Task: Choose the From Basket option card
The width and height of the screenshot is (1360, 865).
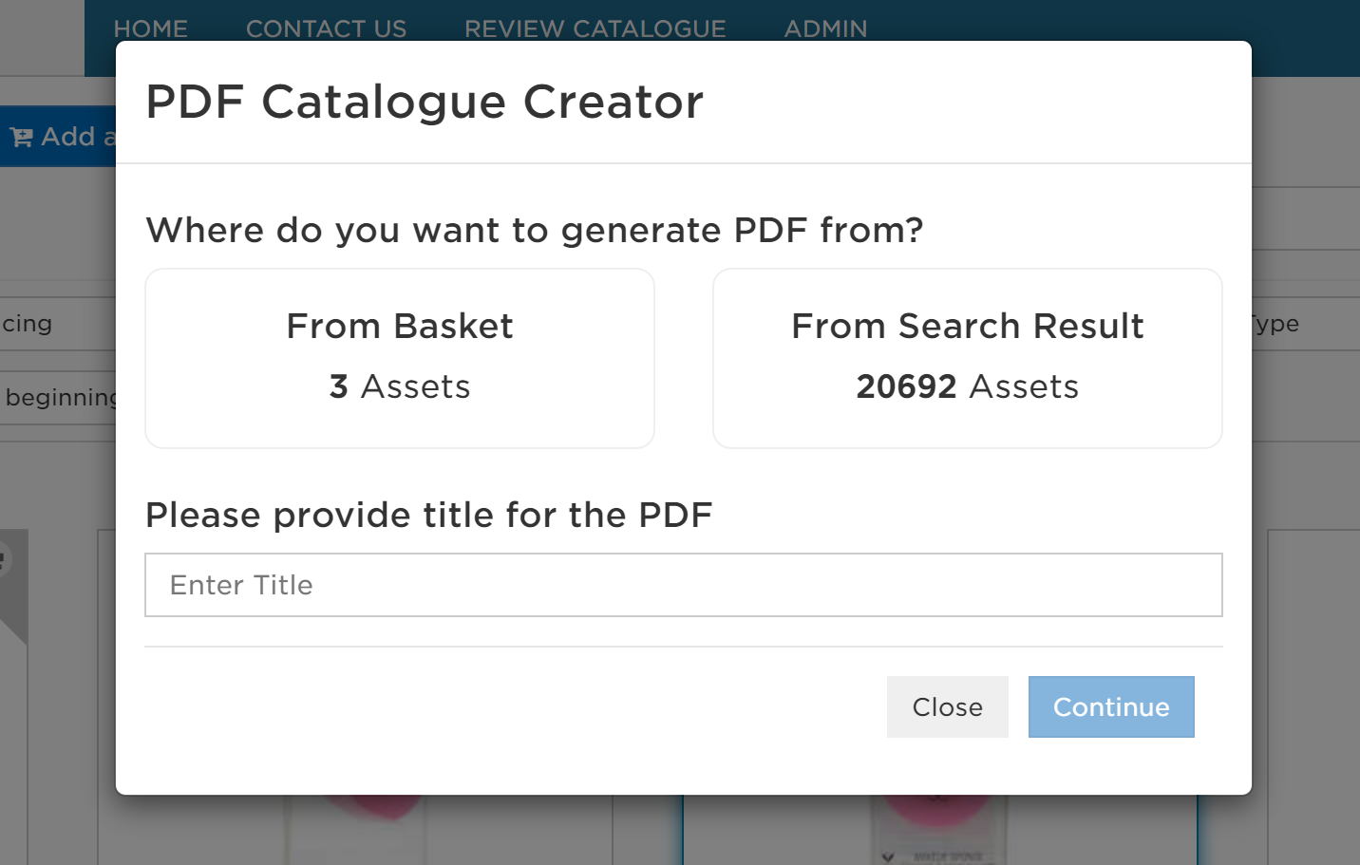Action: [400, 358]
